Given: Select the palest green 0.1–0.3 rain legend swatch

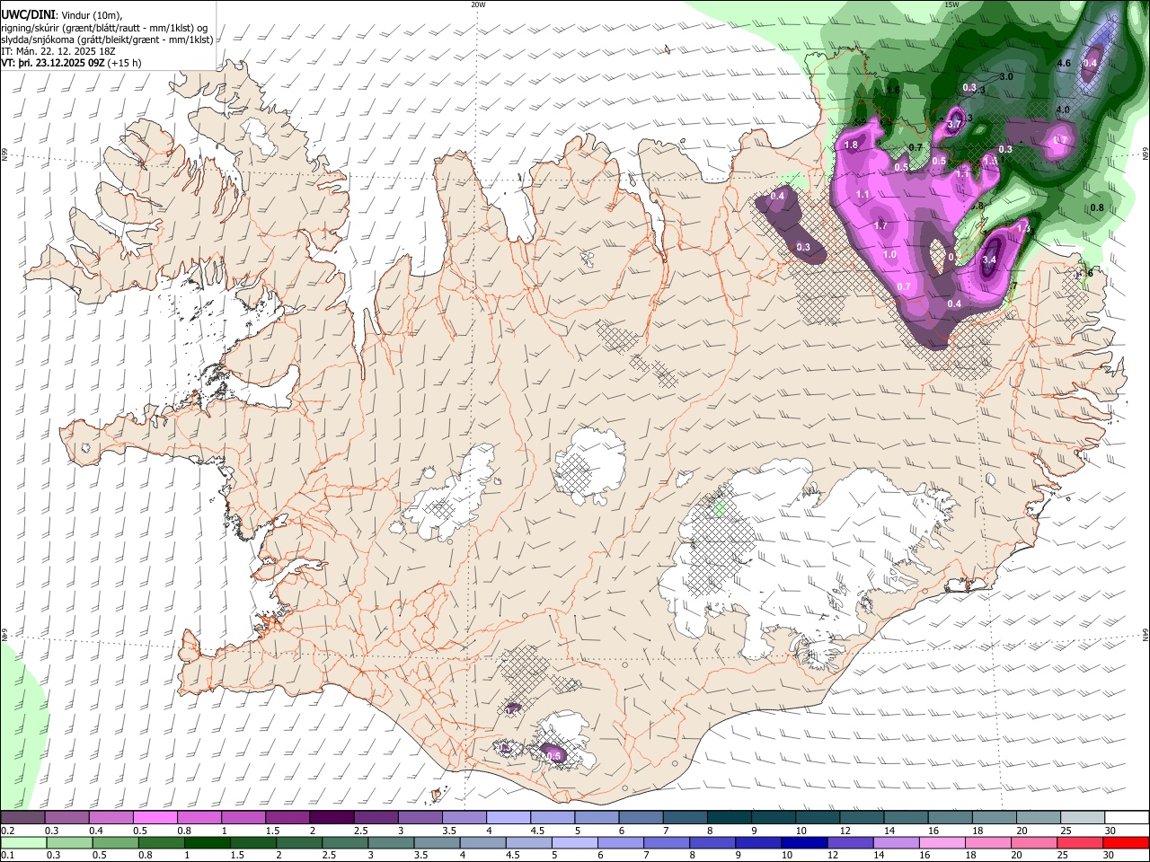Looking at the screenshot, I should (22, 843).
